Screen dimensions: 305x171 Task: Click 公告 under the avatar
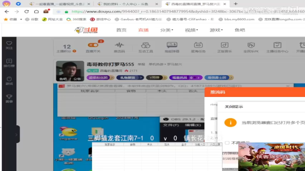click(x=77, y=79)
